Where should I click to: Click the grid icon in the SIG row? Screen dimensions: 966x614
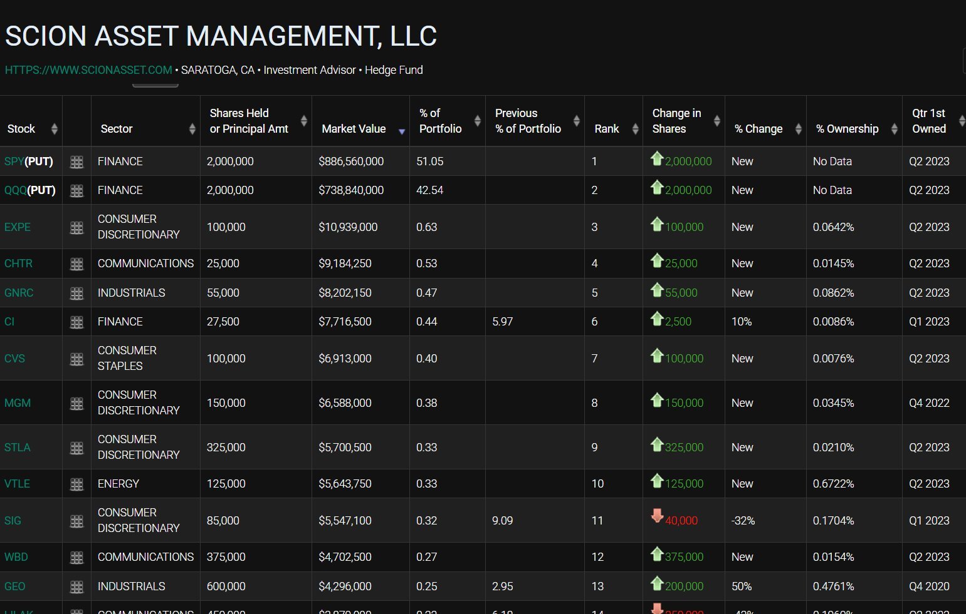[76, 521]
